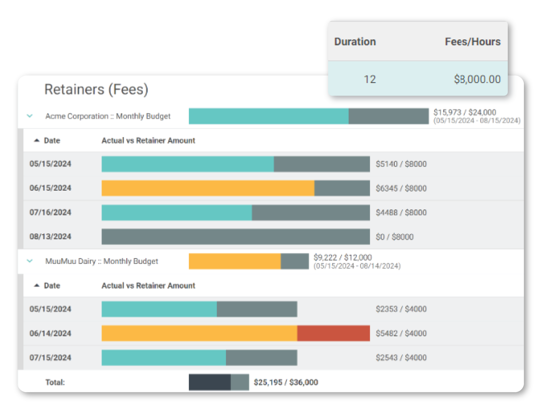The width and height of the screenshot is (543, 407).
Task: Click the teal bar for $5140 / $8000
Action: click(x=187, y=164)
